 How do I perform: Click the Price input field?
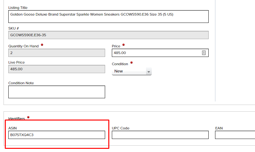pos(160,53)
